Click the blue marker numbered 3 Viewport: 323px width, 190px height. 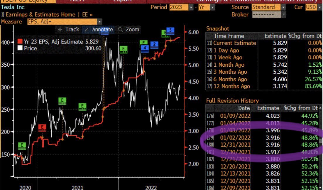point(170,31)
